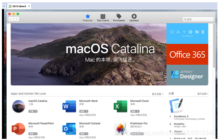Select the OS X clone1 VM tab
Screen dimensions: 219x140
point(19,6)
